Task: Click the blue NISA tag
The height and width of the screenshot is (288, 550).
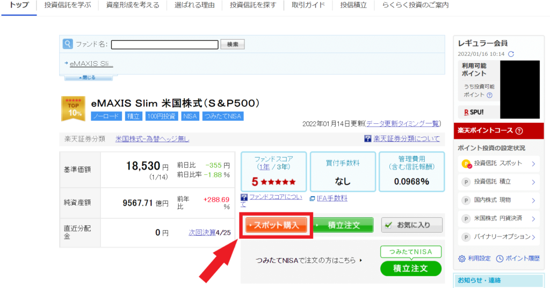Action: tap(190, 116)
